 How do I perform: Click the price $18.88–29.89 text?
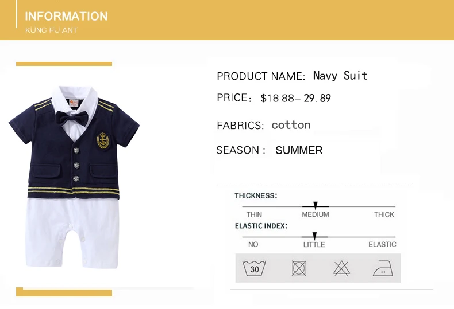coord(295,98)
